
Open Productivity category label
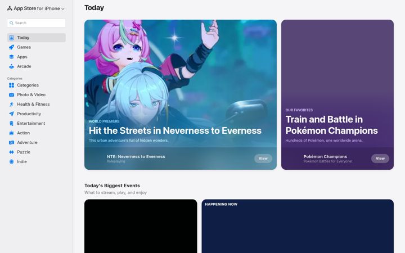(x=29, y=114)
